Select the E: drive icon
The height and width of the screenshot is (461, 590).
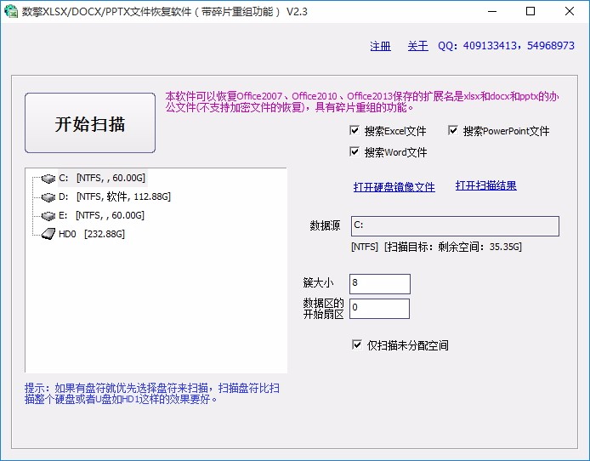point(48,216)
